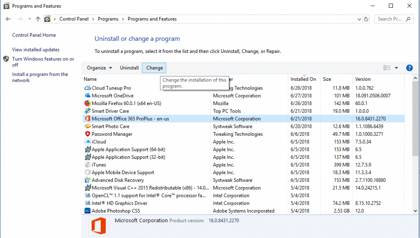Click the Mozilla Firefox icon

pos(88,103)
